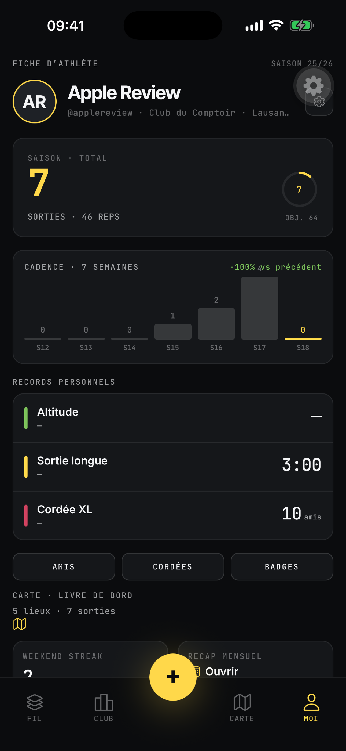Switch to the CLUB tab
346x751 pixels.
pos(104,708)
